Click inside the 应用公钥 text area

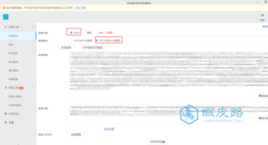point(168,114)
